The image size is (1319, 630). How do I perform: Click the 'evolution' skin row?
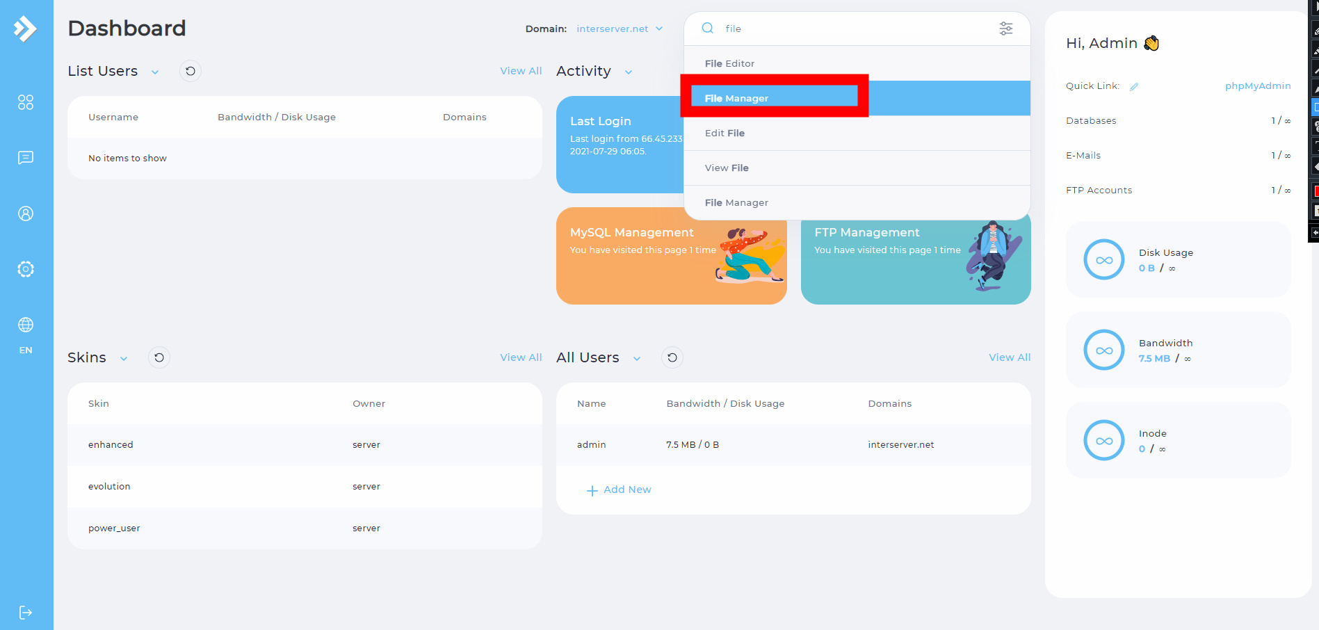pos(305,487)
